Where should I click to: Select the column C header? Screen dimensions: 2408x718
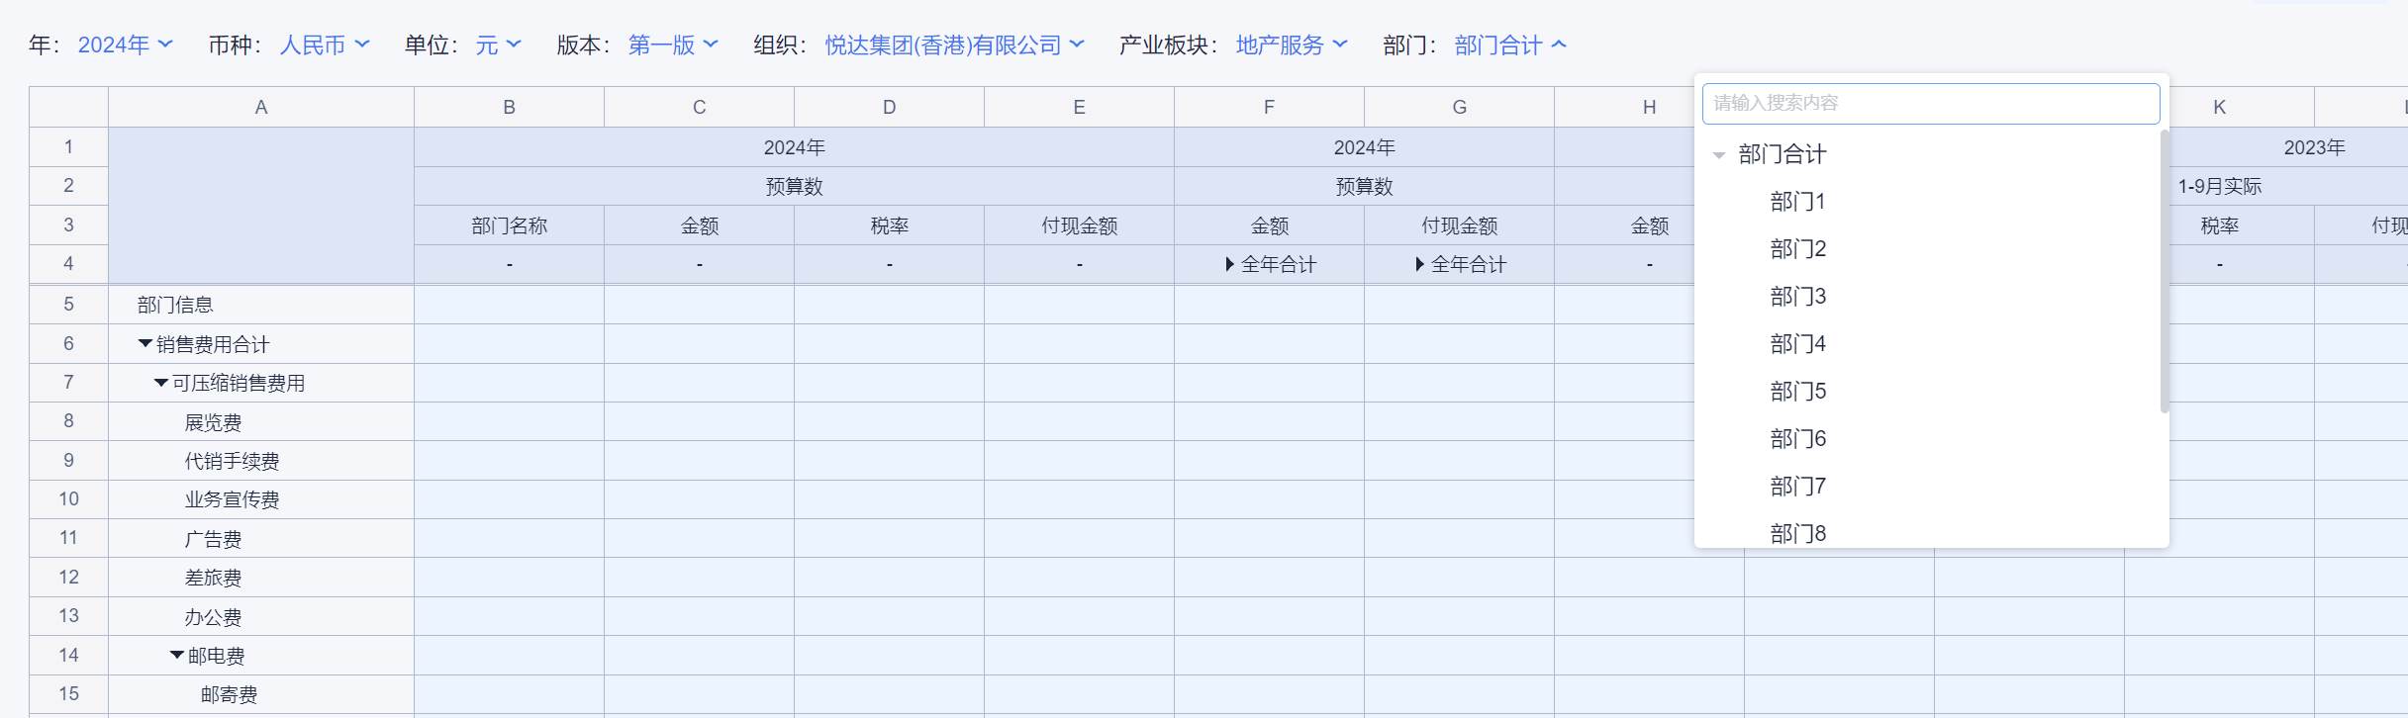pyautogui.click(x=699, y=107)
